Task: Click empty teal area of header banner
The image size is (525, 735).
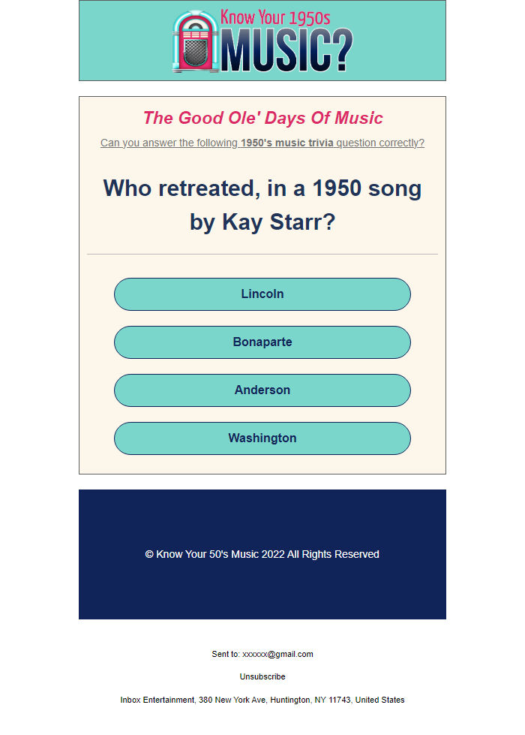Action: pos(124,41)
